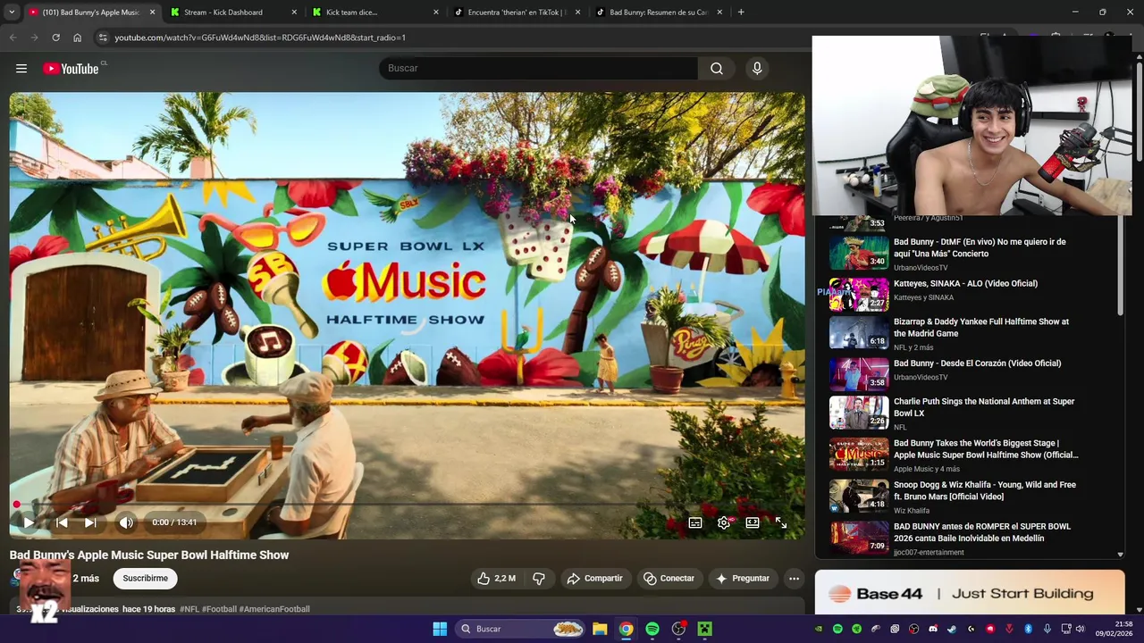1144x643 pixels.
Task: Open the #NFL hashtag link
Action: (189, 609)
